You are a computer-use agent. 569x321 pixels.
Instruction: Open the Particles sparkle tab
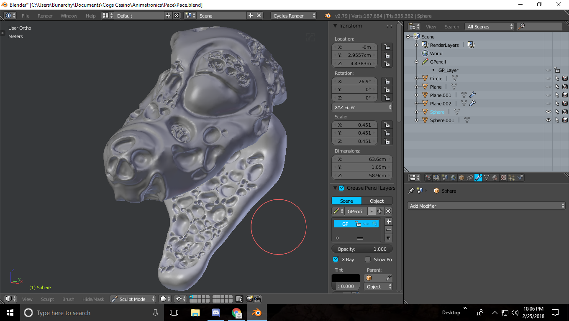click(512, 178)
